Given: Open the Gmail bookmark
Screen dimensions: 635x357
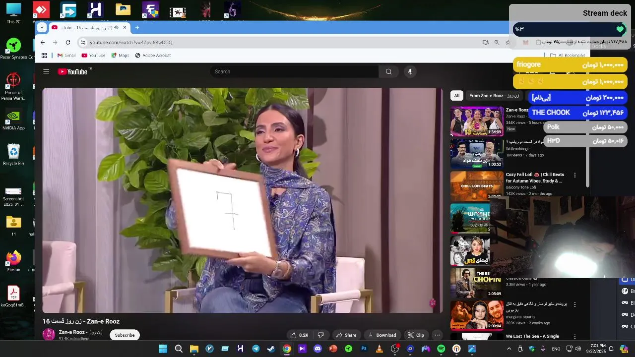Looking at the screenshot, I should tap(66, 56).
